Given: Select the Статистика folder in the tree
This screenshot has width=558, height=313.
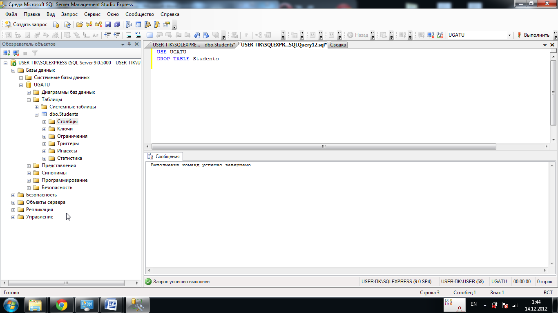Looking at the screenshot, I should [69, 158].
